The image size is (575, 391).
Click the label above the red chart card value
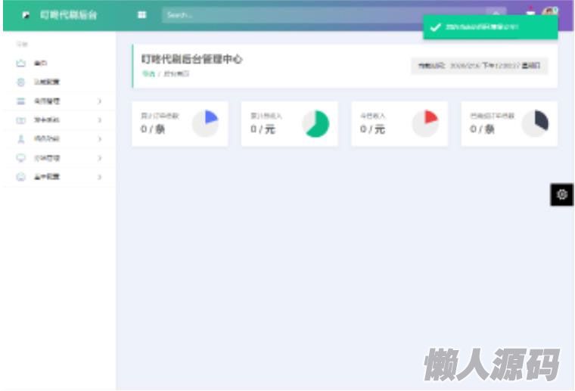[x=372, y=116]
